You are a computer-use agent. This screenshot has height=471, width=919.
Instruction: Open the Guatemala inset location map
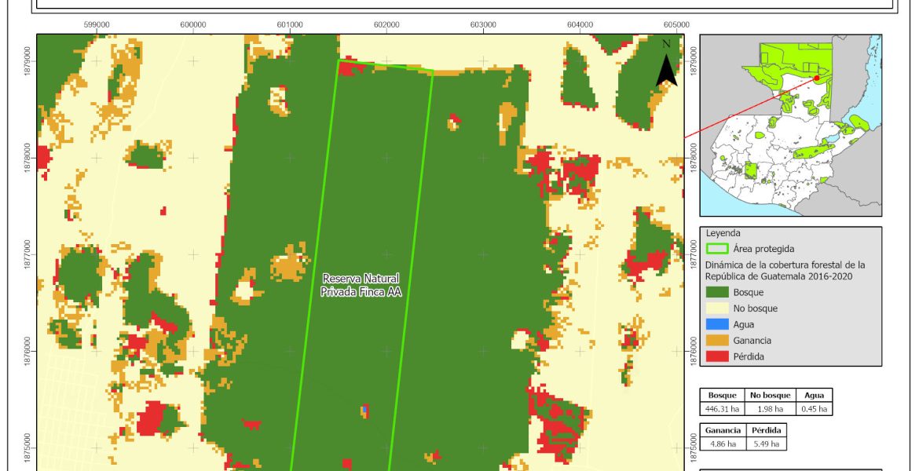click(x=790, y=125)
